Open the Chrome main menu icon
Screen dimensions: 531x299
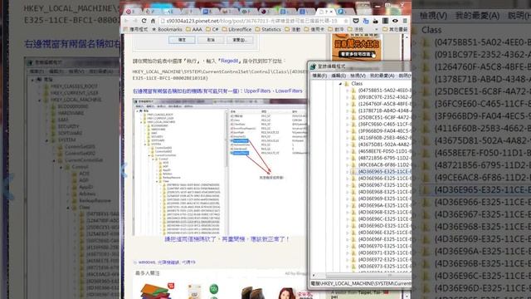click(405, 21)
